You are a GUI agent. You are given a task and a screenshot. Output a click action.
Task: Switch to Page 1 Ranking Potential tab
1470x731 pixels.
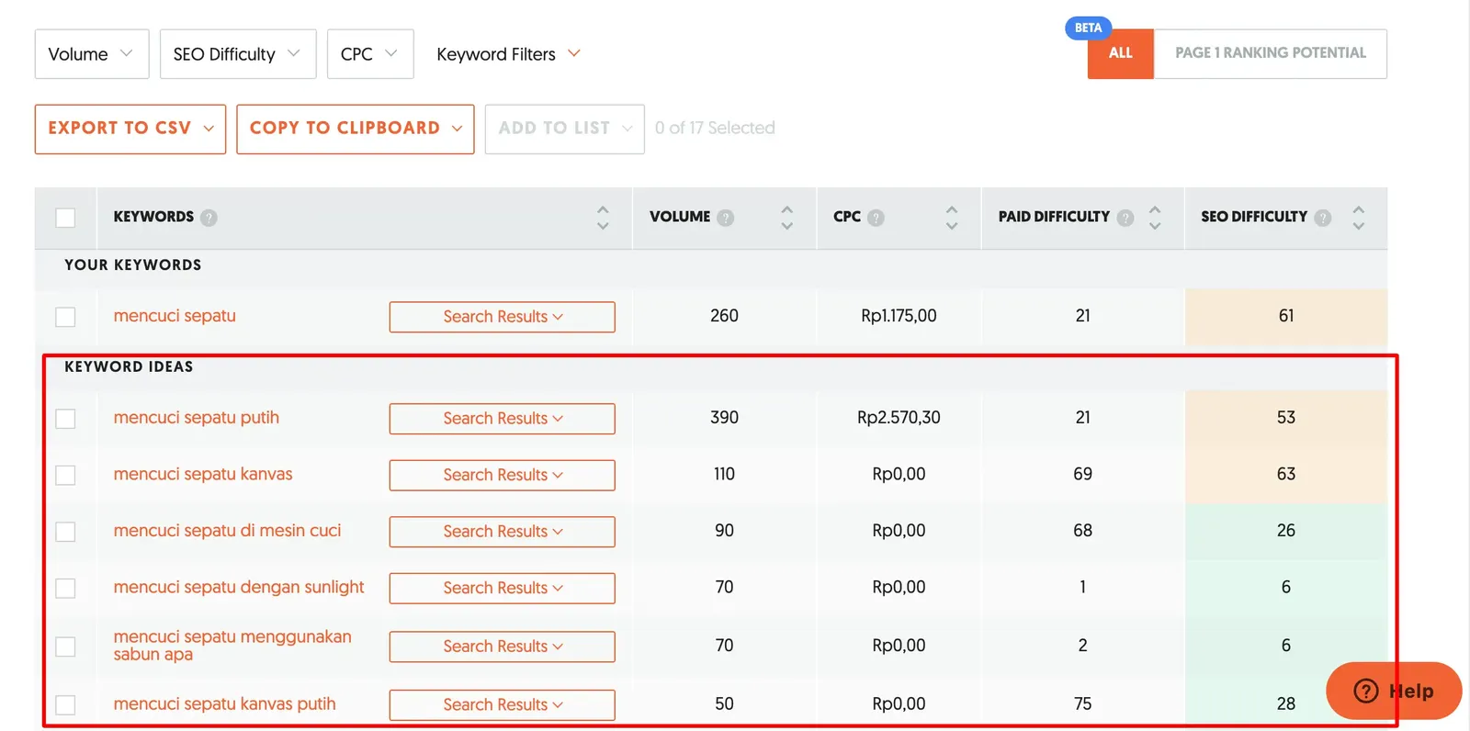(1271, 53)
